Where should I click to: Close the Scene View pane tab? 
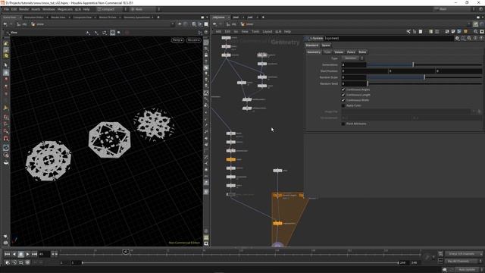(x=20, y=17)
